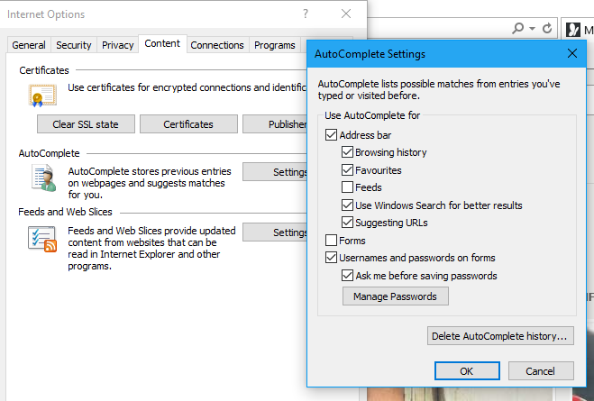Screen dimensions: 594x401
Task: Close the AutoComplete Settings dialog
Action: point(572,53)
